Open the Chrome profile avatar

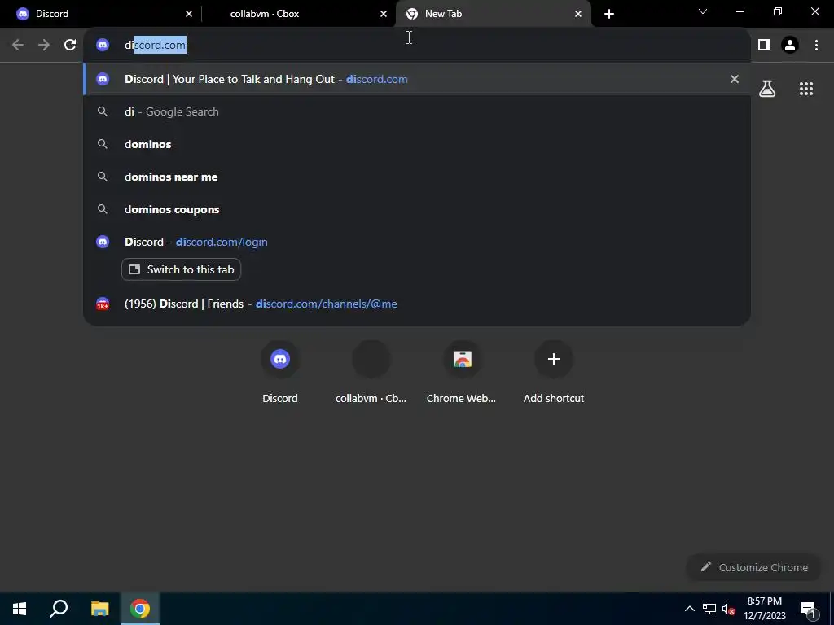pyautogui.click(x=790, y=45)
